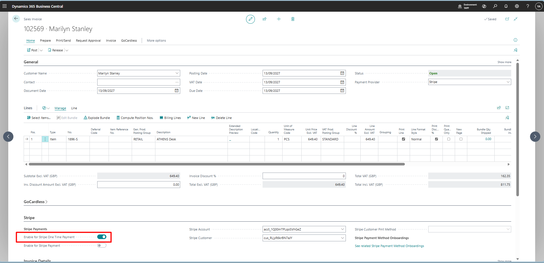
Task: Open notifications bell icon
Action: tap(506, 6)
